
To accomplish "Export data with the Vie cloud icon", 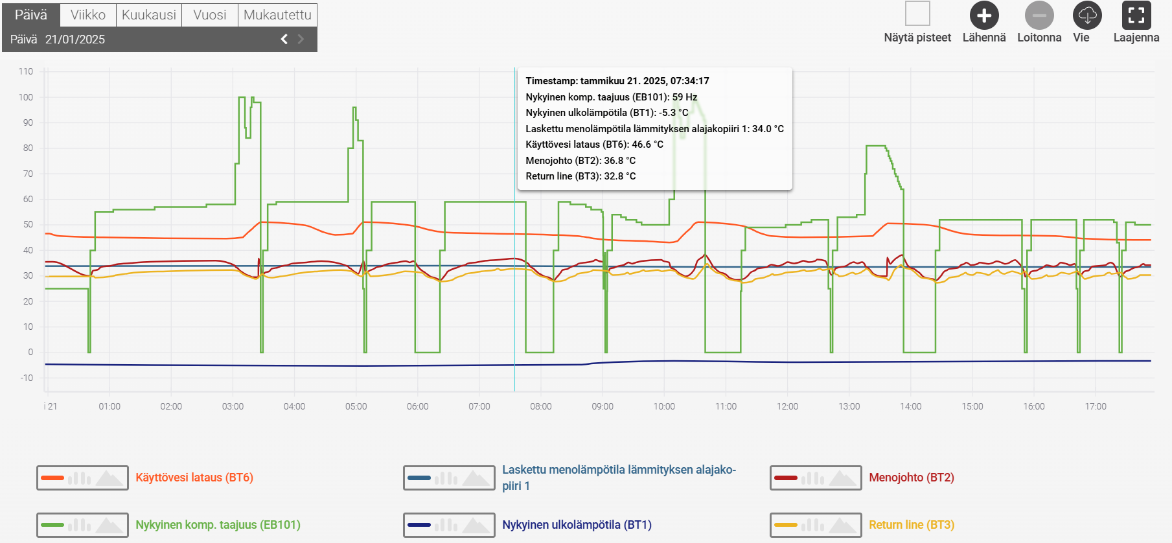I will [x=1087, y=16].
